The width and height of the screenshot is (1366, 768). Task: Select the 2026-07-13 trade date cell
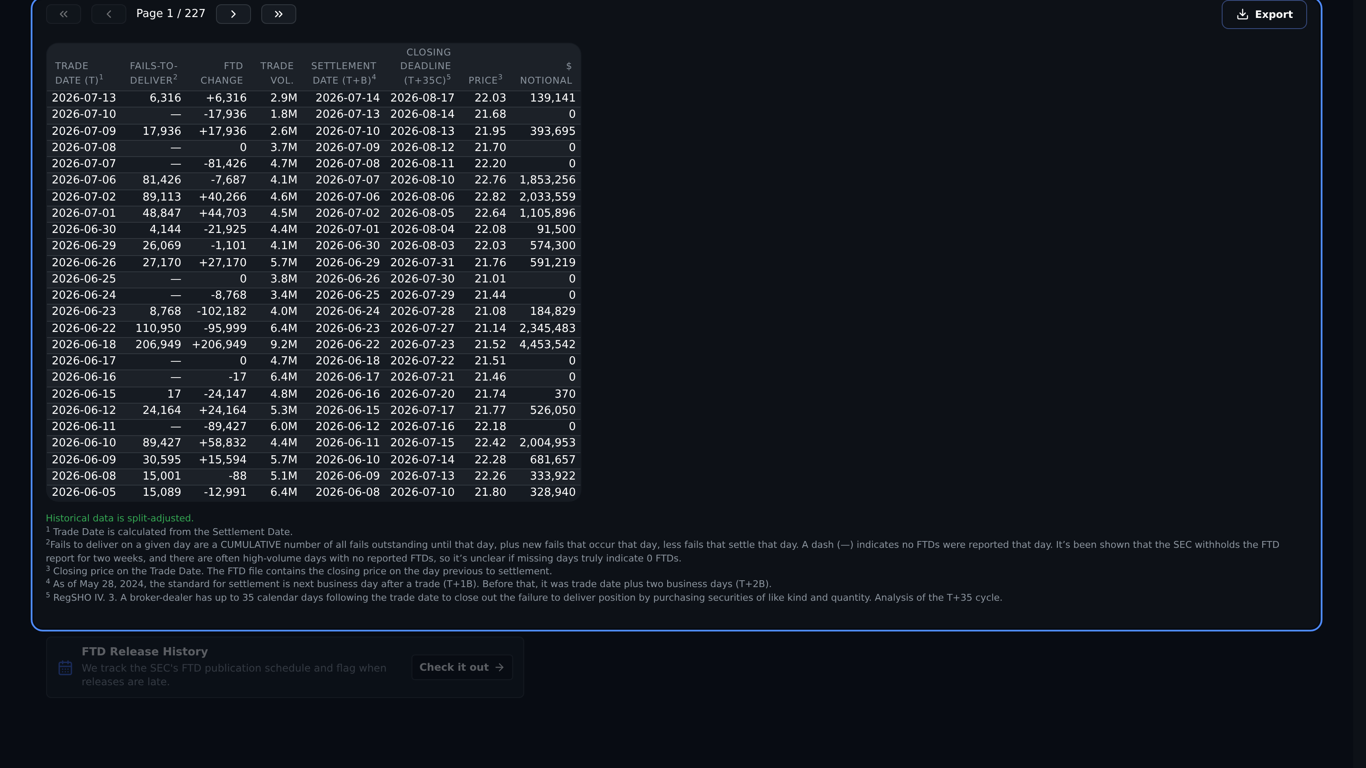pos(84,98)
